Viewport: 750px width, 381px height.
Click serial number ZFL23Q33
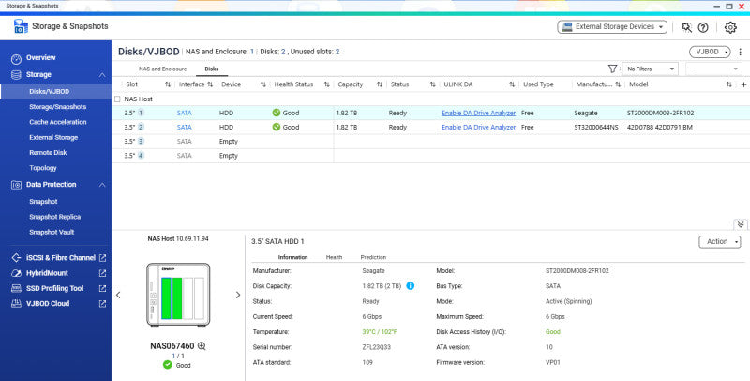point(377,347)
